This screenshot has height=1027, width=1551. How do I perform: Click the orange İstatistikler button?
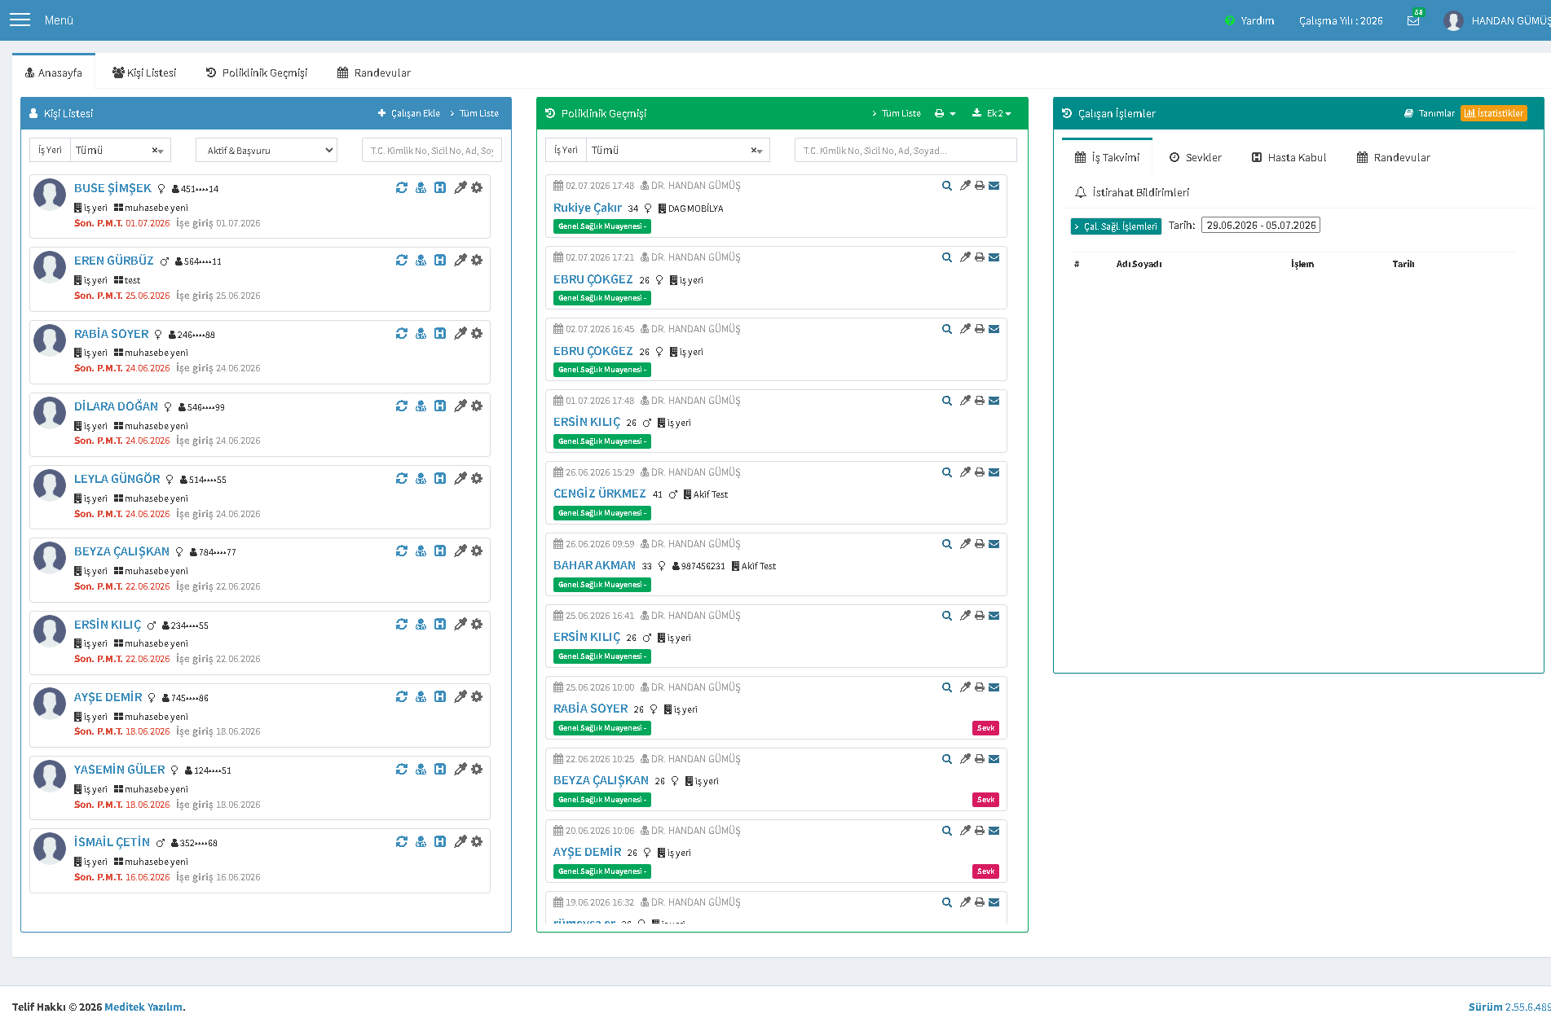point(1494,113)
